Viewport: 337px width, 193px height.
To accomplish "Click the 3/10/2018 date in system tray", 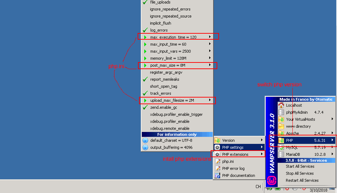I will [318, 190].
